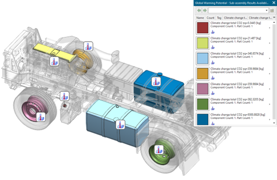
Task: Sort by the Count column header
Action: click(x=211, y=18)
